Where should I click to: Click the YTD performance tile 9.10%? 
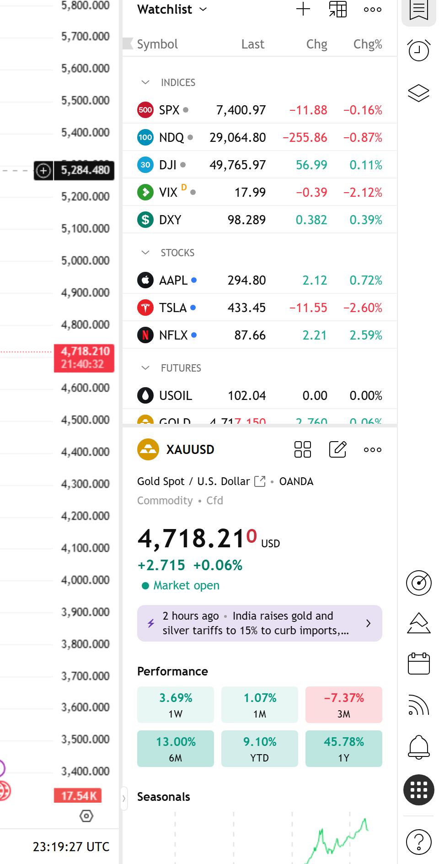[260, 749]
